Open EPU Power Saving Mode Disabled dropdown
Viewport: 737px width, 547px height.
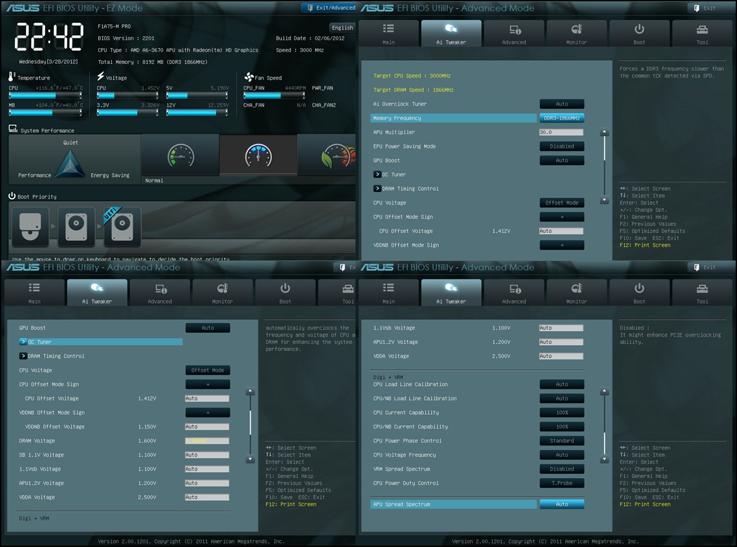point(562,146)
